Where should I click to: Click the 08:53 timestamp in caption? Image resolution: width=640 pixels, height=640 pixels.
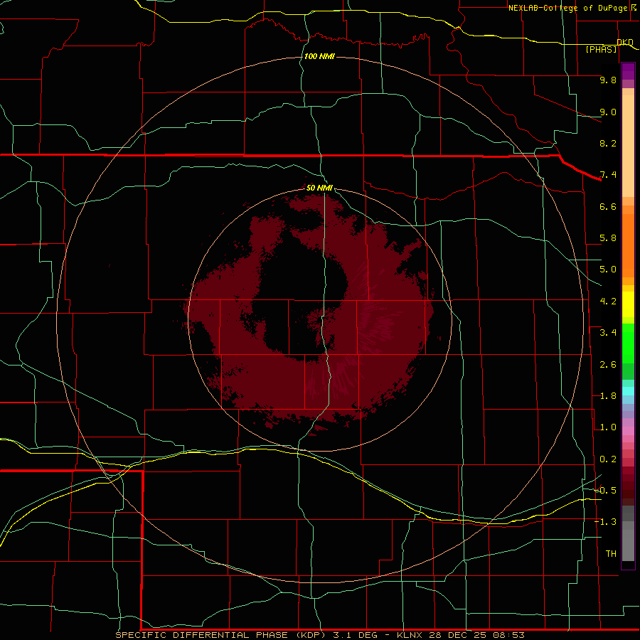[508, 635]
